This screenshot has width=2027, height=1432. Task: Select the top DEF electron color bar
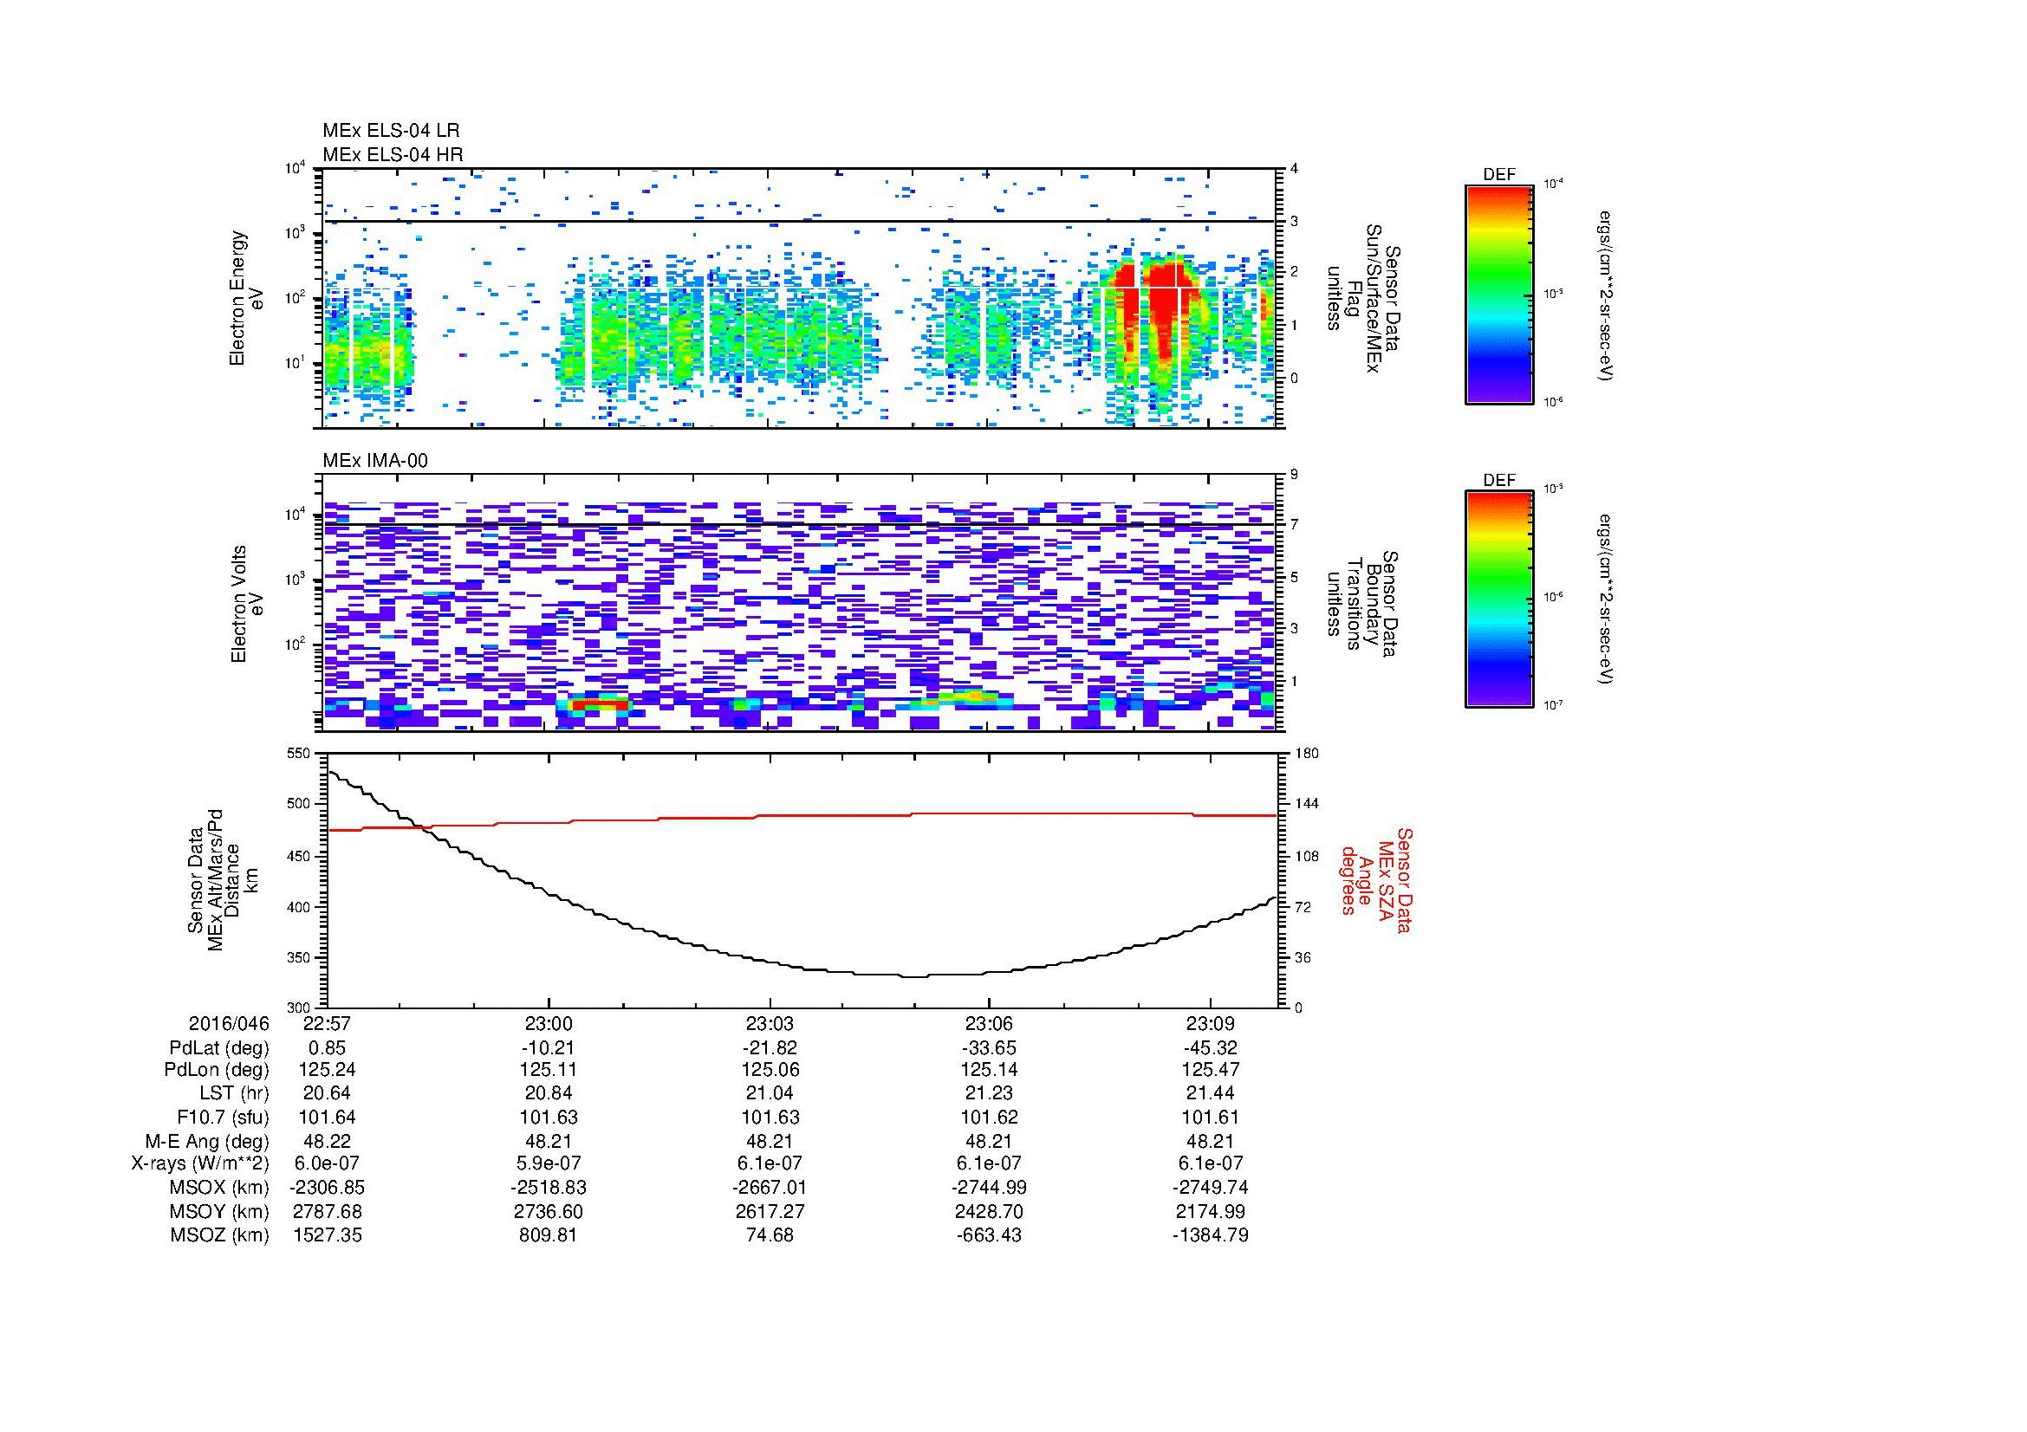tap(1499, 295)
